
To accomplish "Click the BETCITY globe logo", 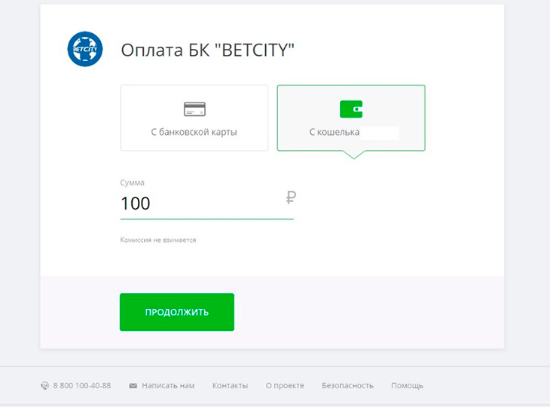I will point(85,49).
